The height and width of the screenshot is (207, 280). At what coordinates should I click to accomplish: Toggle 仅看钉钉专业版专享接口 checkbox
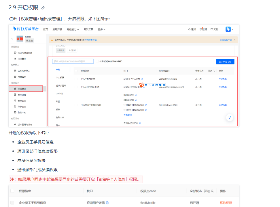pyautogui.click(x=97, y=61)
